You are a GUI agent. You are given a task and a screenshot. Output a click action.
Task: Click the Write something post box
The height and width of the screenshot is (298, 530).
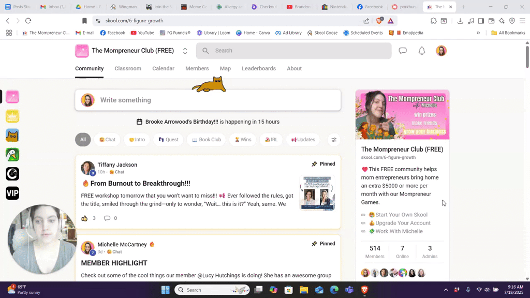[208, 100]
